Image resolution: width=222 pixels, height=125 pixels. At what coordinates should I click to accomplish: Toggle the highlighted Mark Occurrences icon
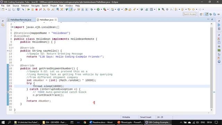pyautogui.click(x=71, y=9)
